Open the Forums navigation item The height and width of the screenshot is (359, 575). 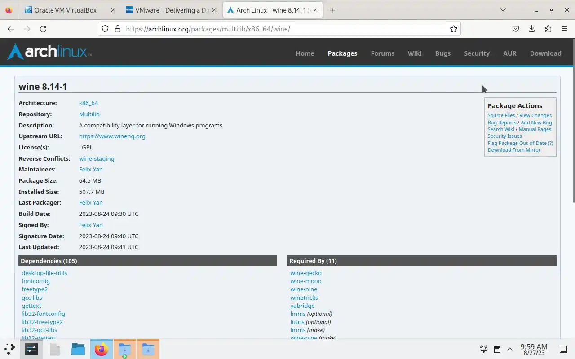[x=382, y=53]
